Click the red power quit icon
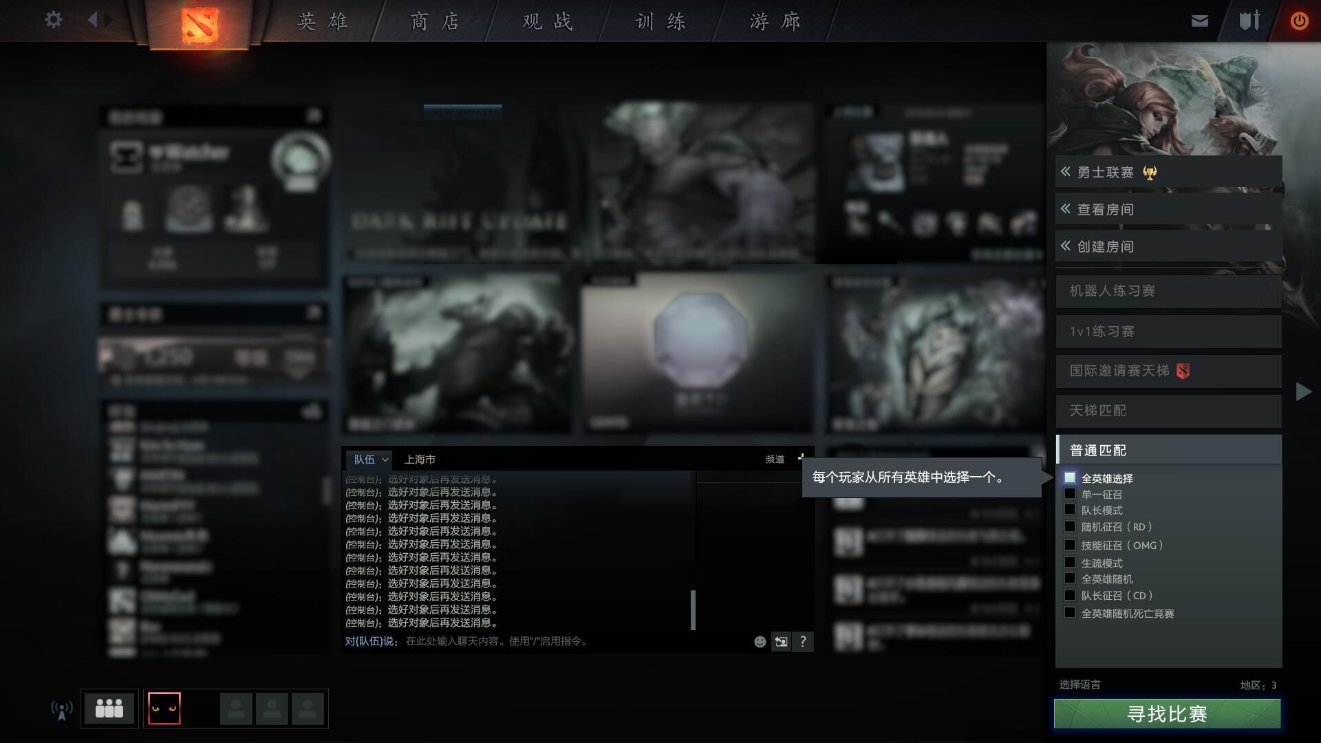1321x743 pixels. click(1299, 21)
